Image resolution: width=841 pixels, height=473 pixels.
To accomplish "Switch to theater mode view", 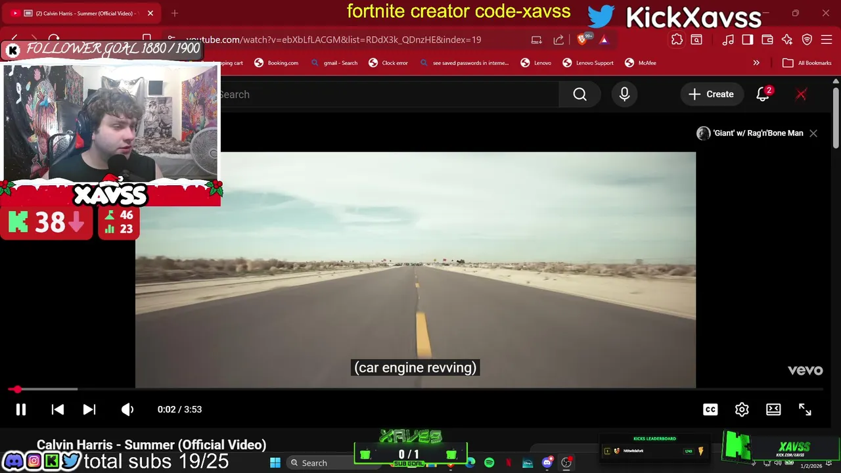I will click(773, 409).
